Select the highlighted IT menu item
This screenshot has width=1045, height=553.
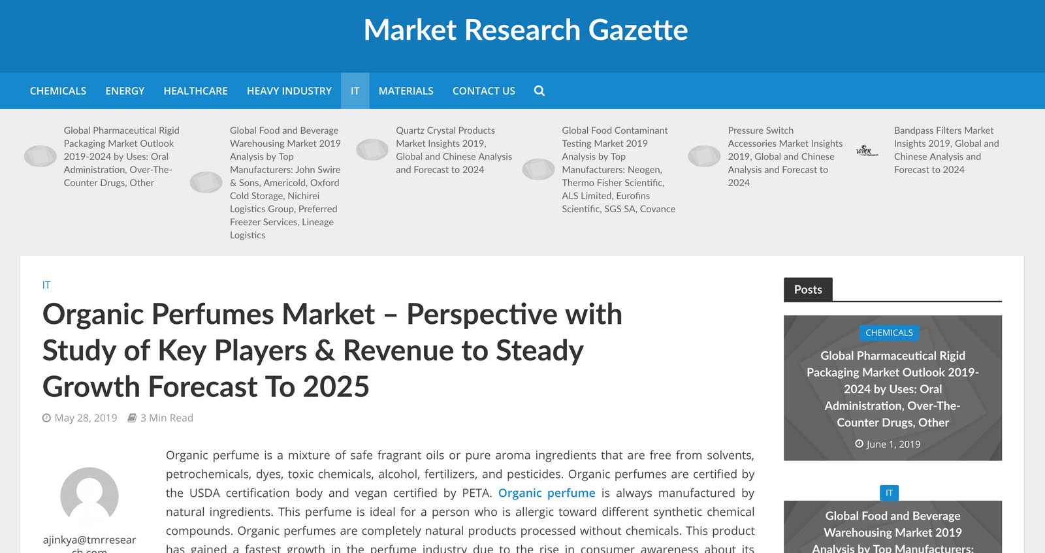tap(355, 91)
